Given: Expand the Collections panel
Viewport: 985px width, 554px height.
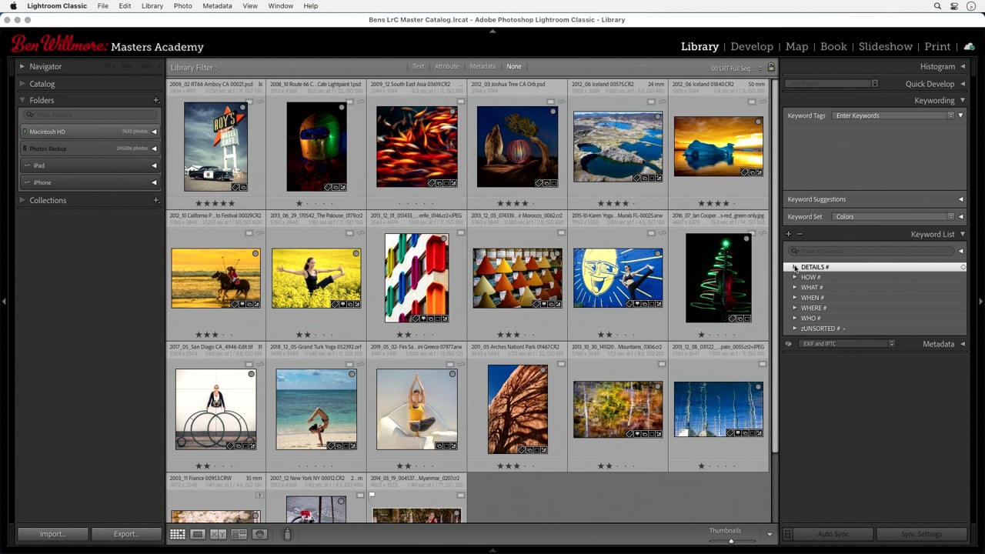Looking at the screenshot, I should pyautogui.click(x=22, y=200).
